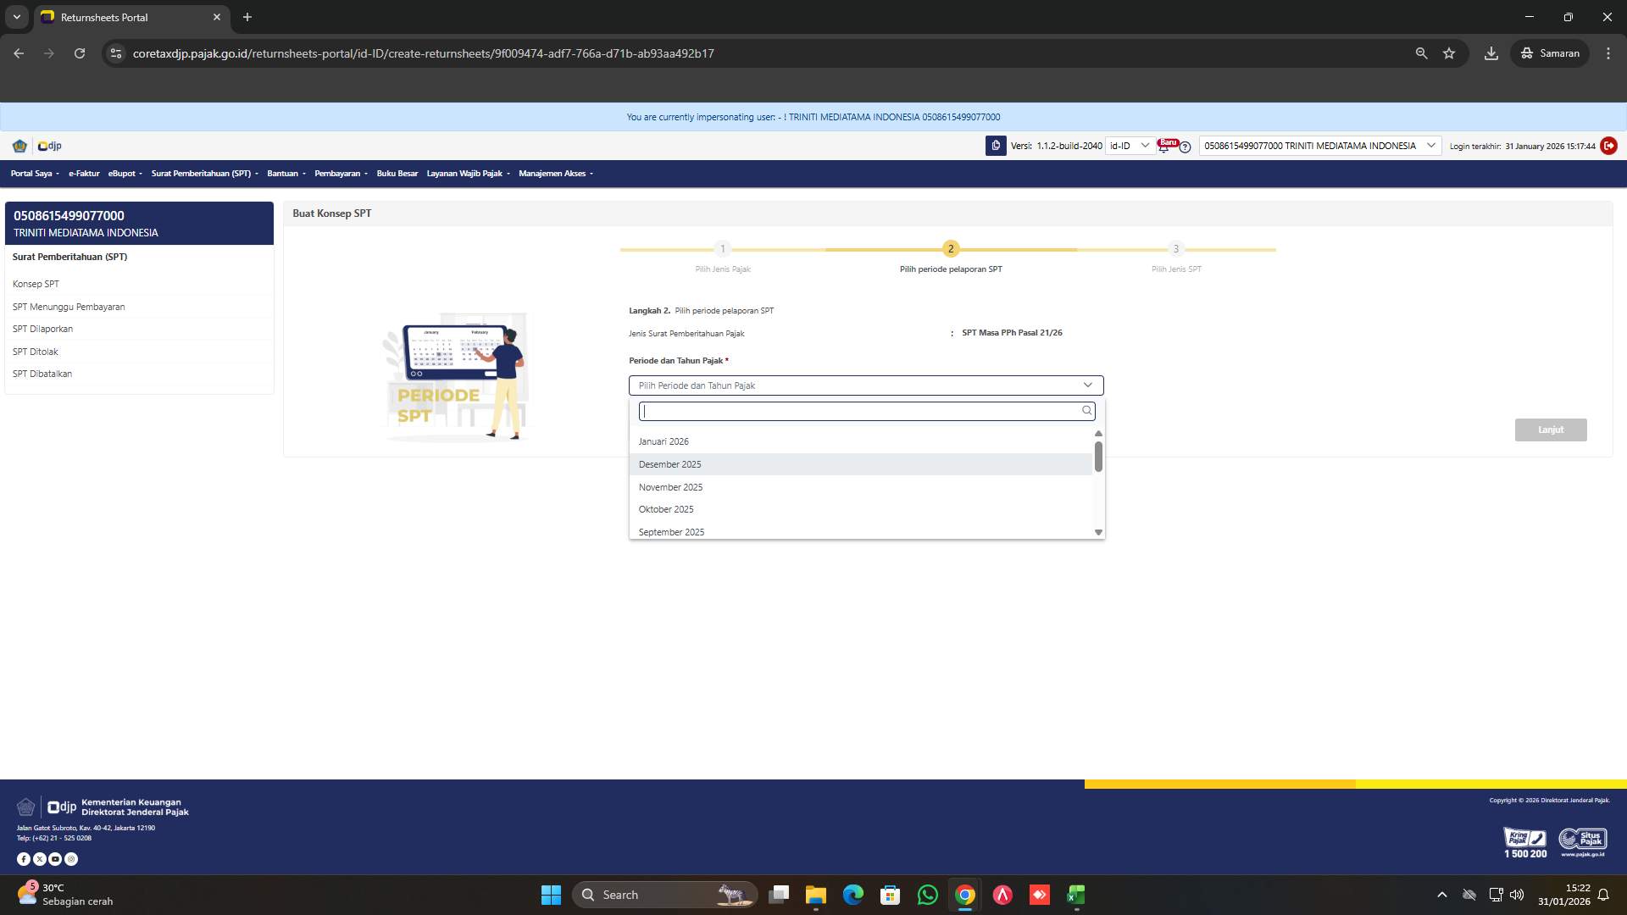Screen dimensions: 1627x915
Task: Click the Lanjut button
Action: point(1551,430)
